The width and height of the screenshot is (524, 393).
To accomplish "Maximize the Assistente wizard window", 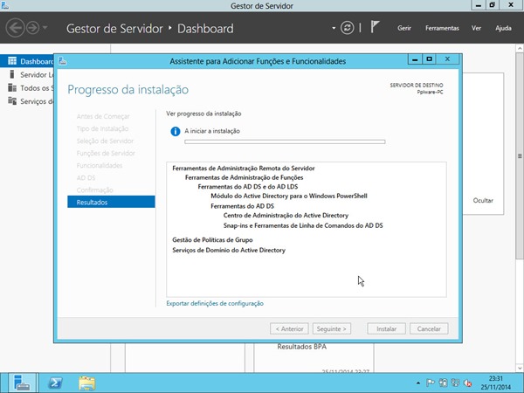I will (429, 59).
